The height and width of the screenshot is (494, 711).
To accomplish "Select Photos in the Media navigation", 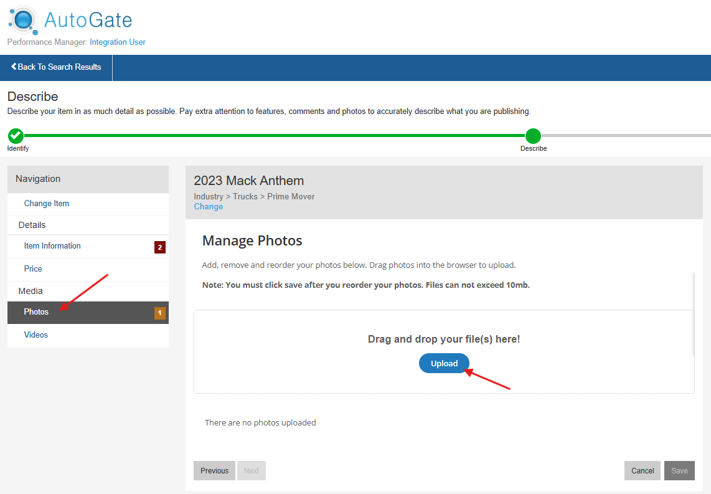I will (36, 312).
